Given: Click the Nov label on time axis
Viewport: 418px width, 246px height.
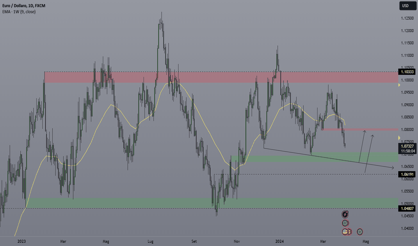Looking at the screenshot, I should pyautogui.click(x=236, y=241).
